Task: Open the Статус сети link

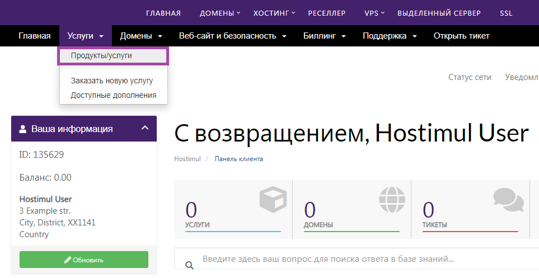Action: tap(470, 77)
